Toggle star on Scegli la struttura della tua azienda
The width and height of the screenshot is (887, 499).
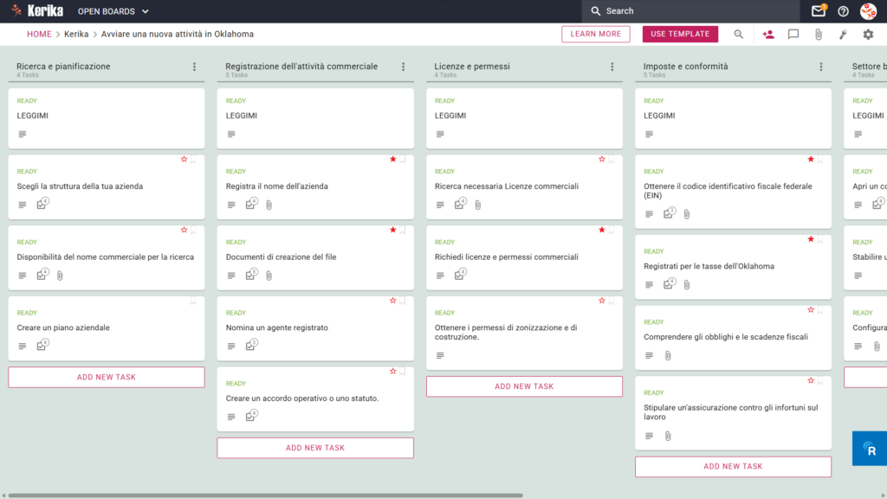click(184, 159)
